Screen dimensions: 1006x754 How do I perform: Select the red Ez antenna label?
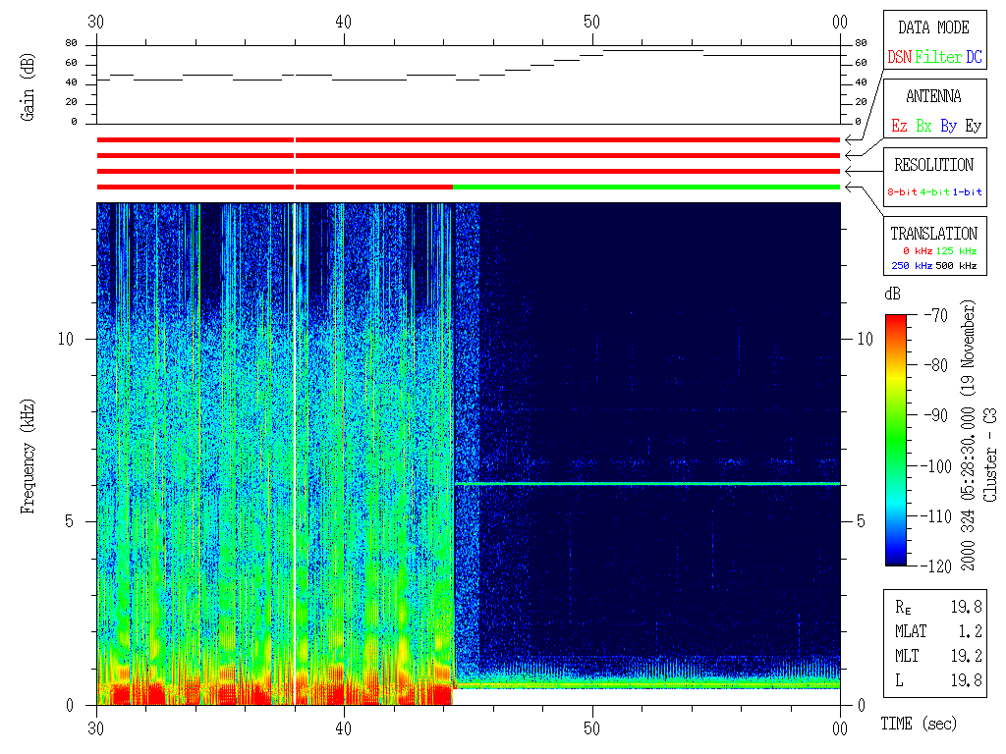point(899,127)
